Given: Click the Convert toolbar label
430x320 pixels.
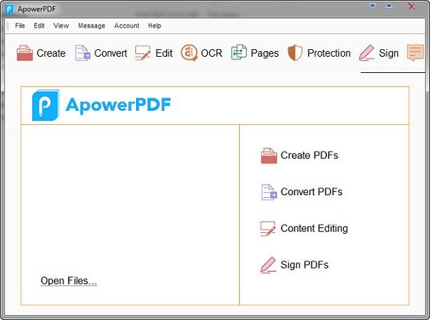Looking at the screenshot, I should tap(111, 53).
